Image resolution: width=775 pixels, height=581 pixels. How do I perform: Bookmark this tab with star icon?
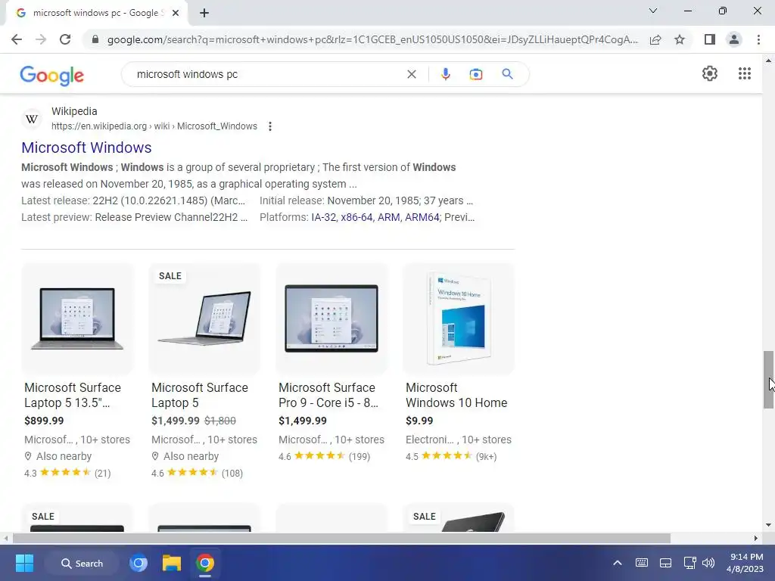(x=680, y=39)
